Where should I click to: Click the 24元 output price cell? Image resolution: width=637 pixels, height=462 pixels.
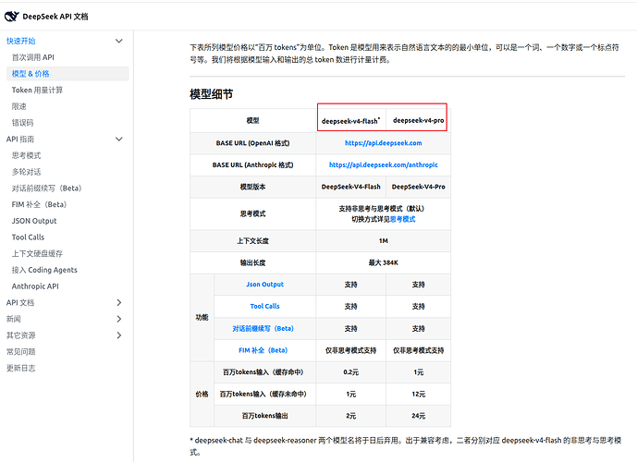[x=418, y=416]
